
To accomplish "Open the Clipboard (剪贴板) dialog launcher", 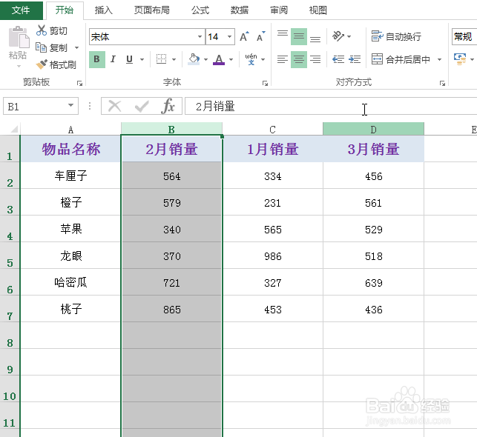I will click(x=79, y=83).
